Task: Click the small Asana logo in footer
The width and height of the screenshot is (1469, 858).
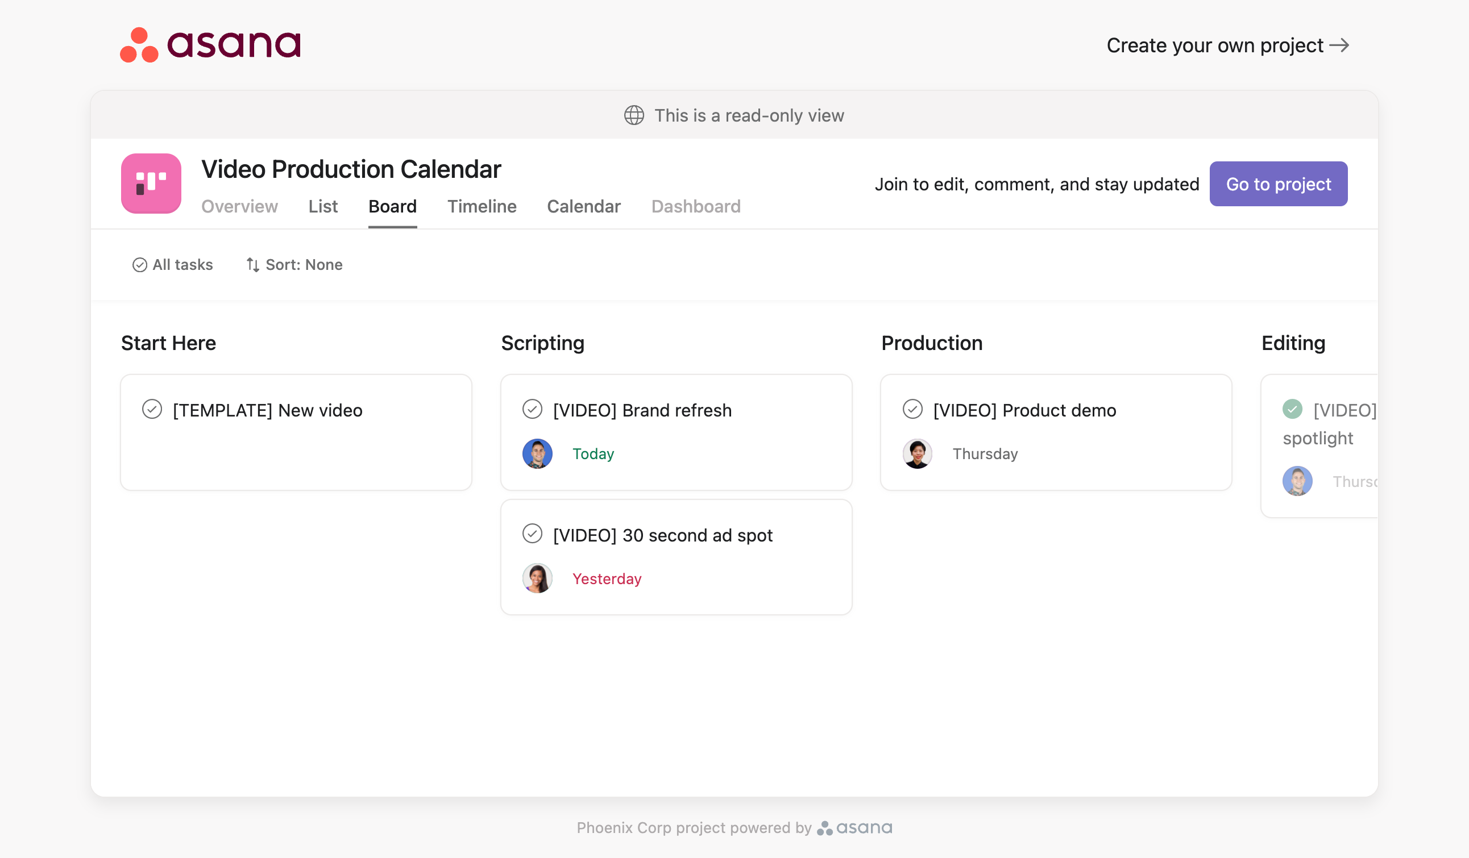Action: click(854, 828)
